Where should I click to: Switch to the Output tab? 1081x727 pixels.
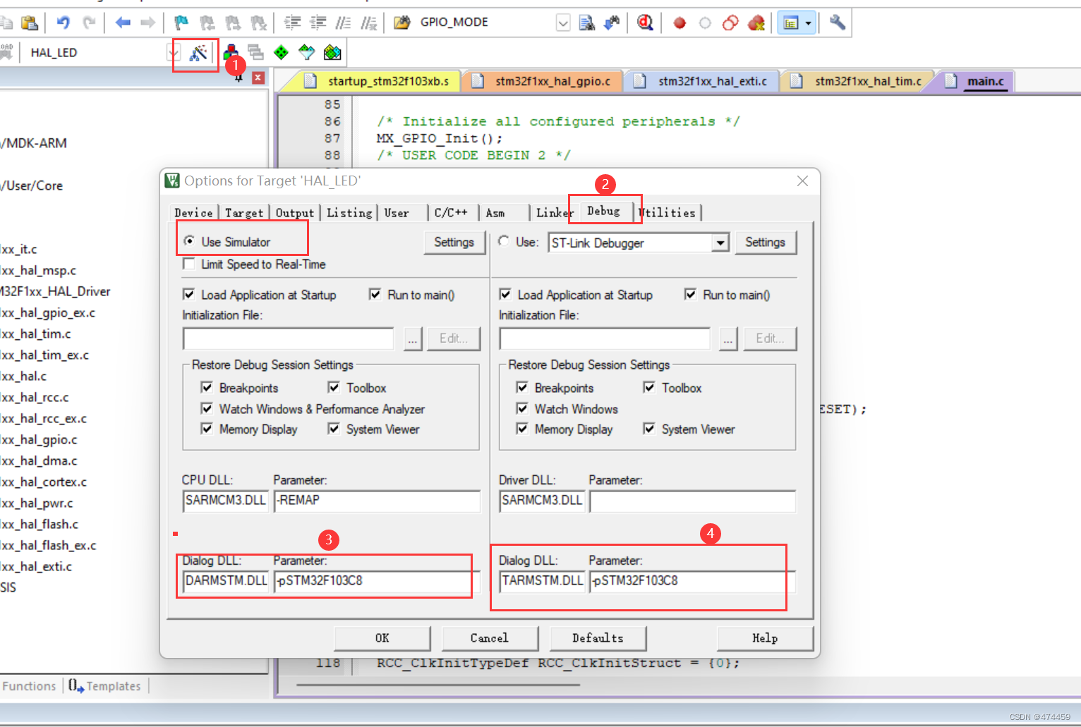coord(295,213)
